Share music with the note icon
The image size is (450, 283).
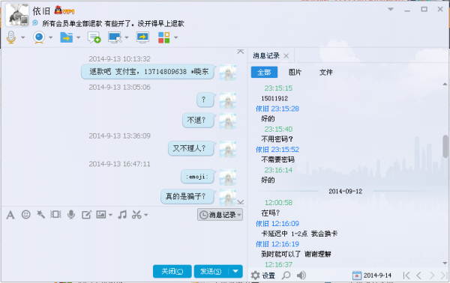pyautogui.click(x=122, y=214)
